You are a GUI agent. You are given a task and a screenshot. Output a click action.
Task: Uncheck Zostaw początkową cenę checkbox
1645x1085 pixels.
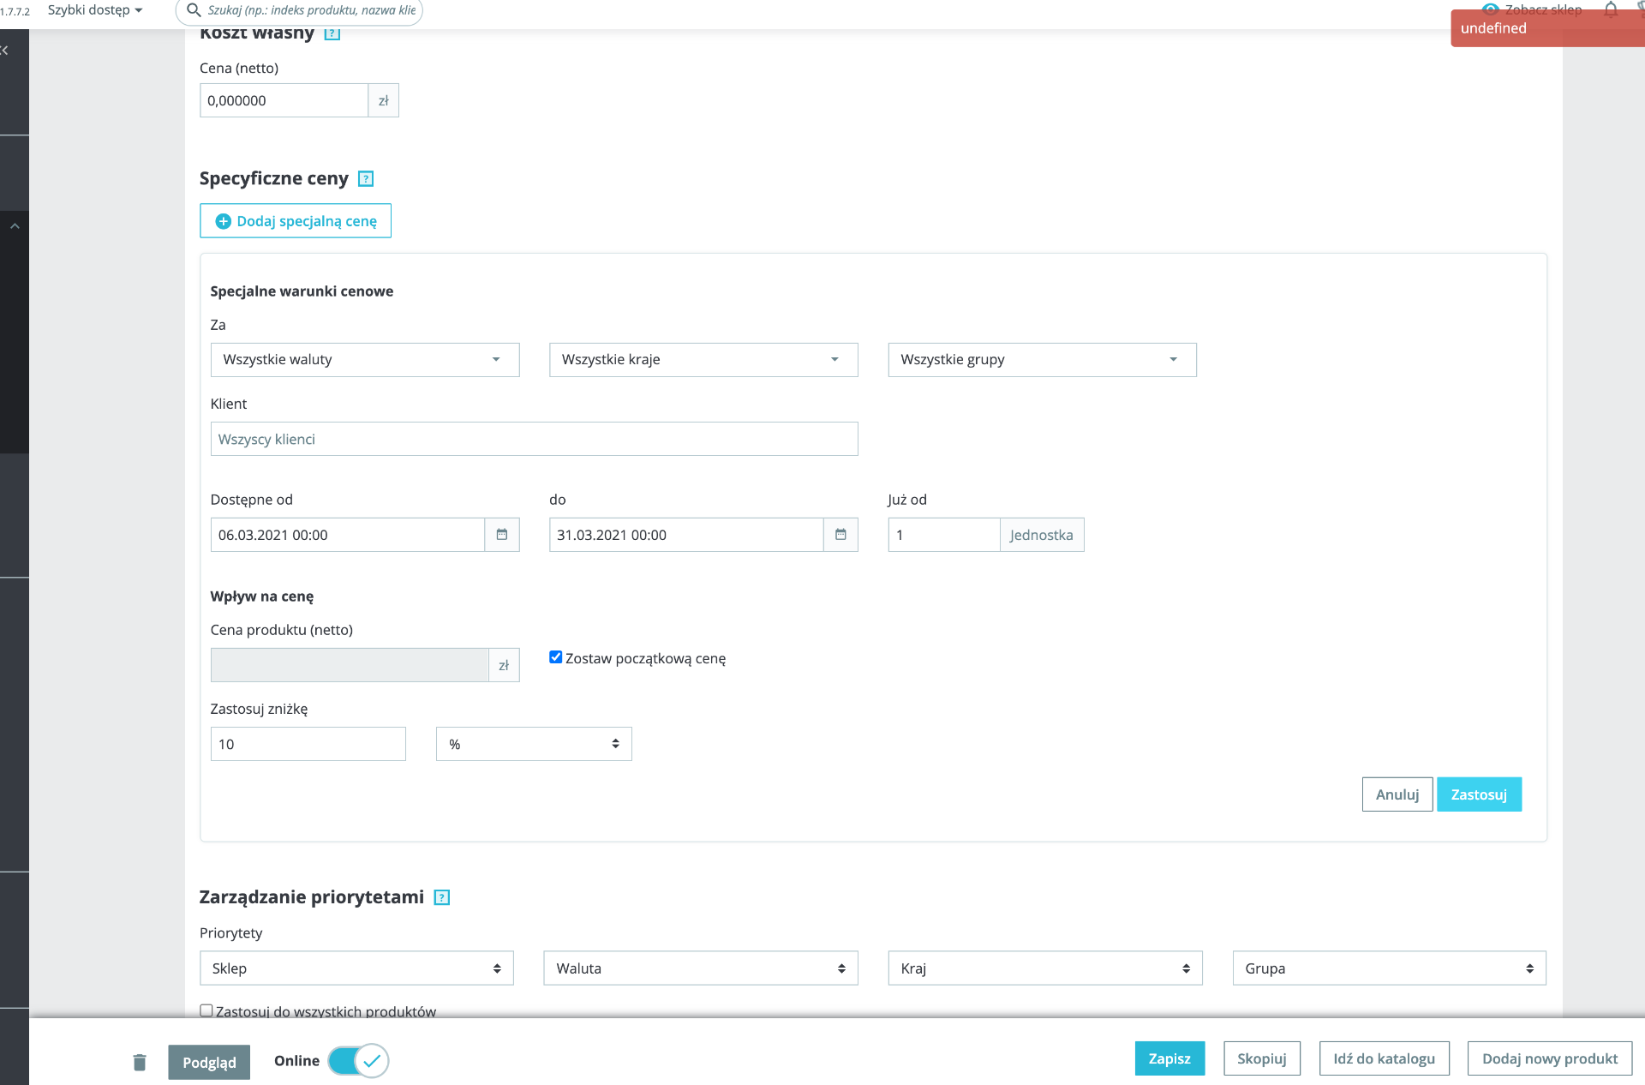coord(556,657)
